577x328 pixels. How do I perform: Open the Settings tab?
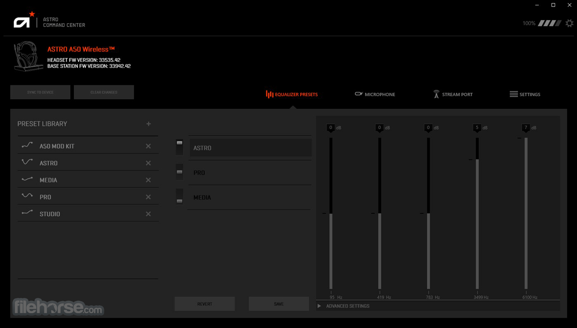click(525, 94)
